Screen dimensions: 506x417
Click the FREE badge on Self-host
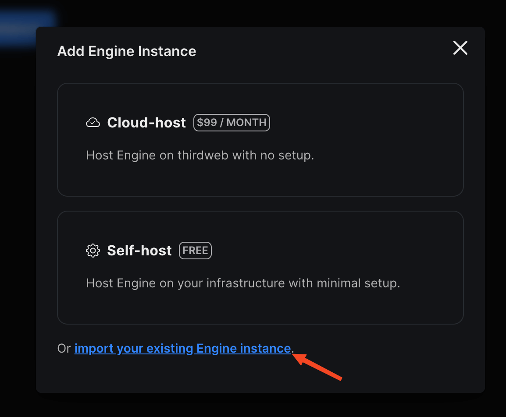coord(195,250)
